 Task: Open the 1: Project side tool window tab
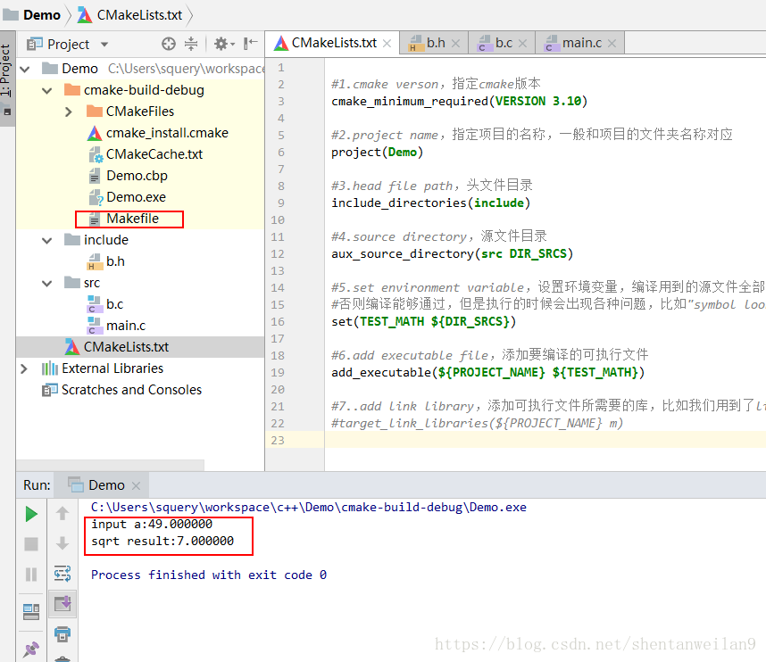7,79
